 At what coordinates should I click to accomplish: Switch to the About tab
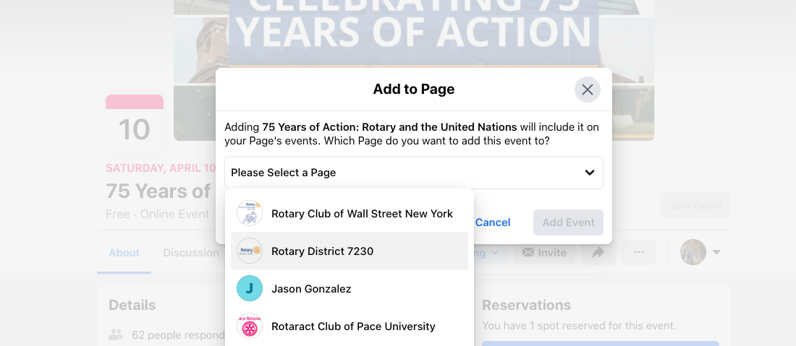[x=124, y=253]
